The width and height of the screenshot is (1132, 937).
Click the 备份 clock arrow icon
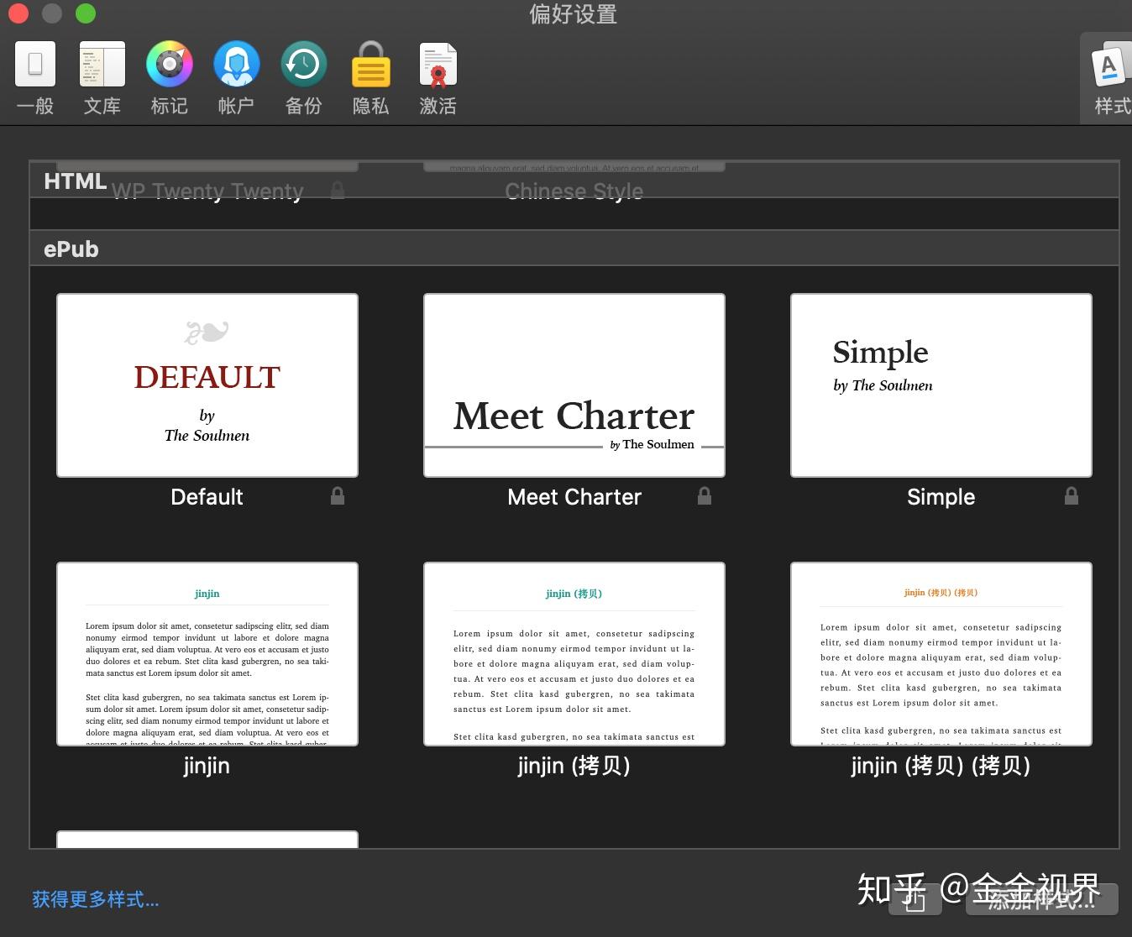coord(303,64)
